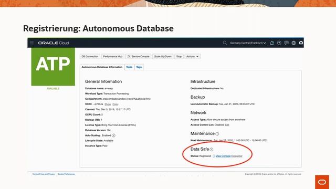Click the Stop button
The height and width of the screenshot is (189, 336).
[x=179, y=57]
